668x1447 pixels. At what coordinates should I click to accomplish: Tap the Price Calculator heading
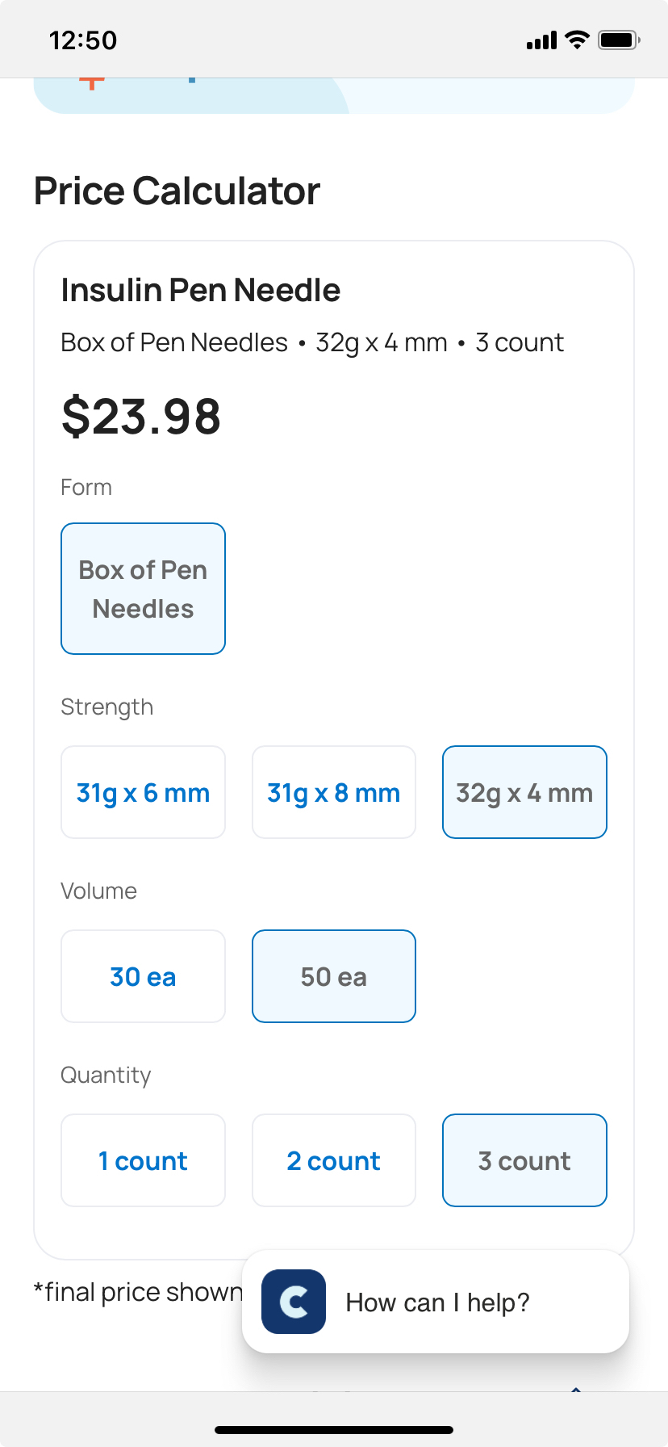coord(177,191)
